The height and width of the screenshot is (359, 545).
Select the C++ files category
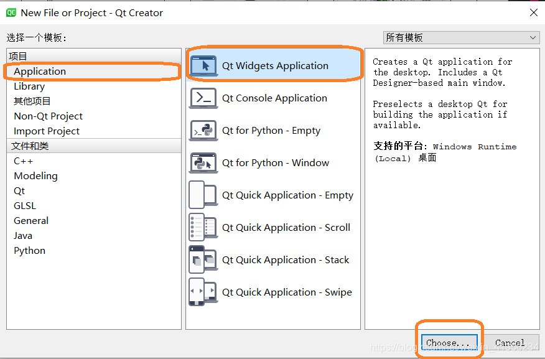coord(94,161)
